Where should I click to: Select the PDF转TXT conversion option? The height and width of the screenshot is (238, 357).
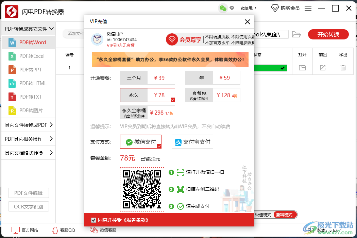pos(28,97)
